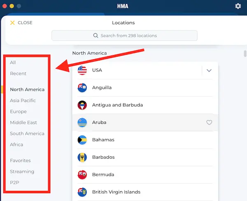Choose the Barbados flag icon

[82, 157]
